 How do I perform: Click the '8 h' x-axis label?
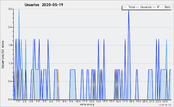(x=64, y=101)
